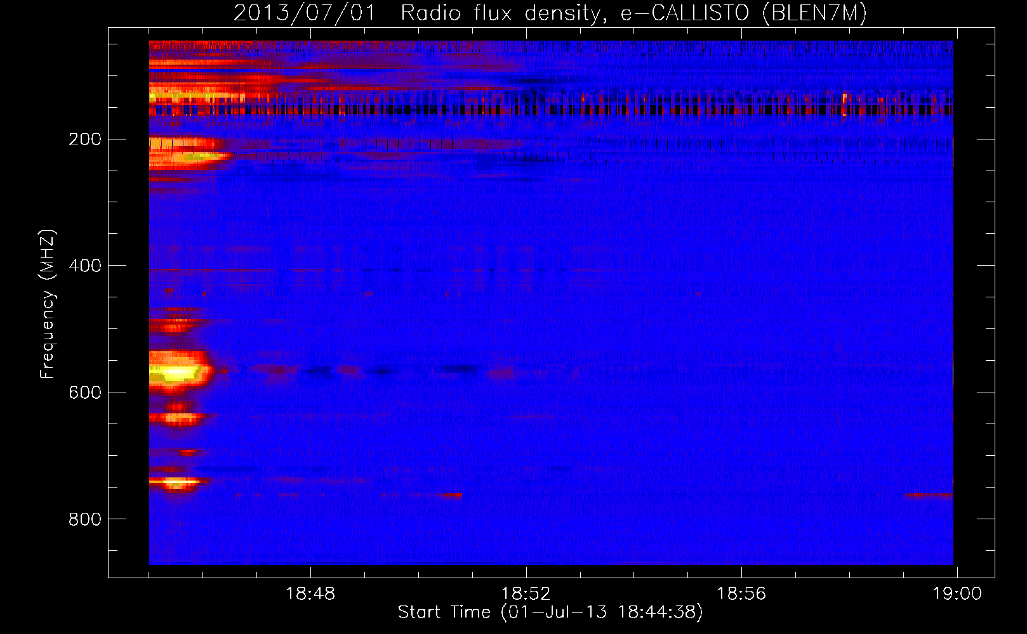Click the 19:00 time tick label
Screen dimensions: 1027x634
(957, 593)
